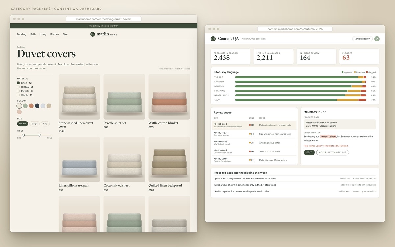The image size is (395, 247).
Task: Click the Add Rule to Pipeline button
Action: point(332,152)
